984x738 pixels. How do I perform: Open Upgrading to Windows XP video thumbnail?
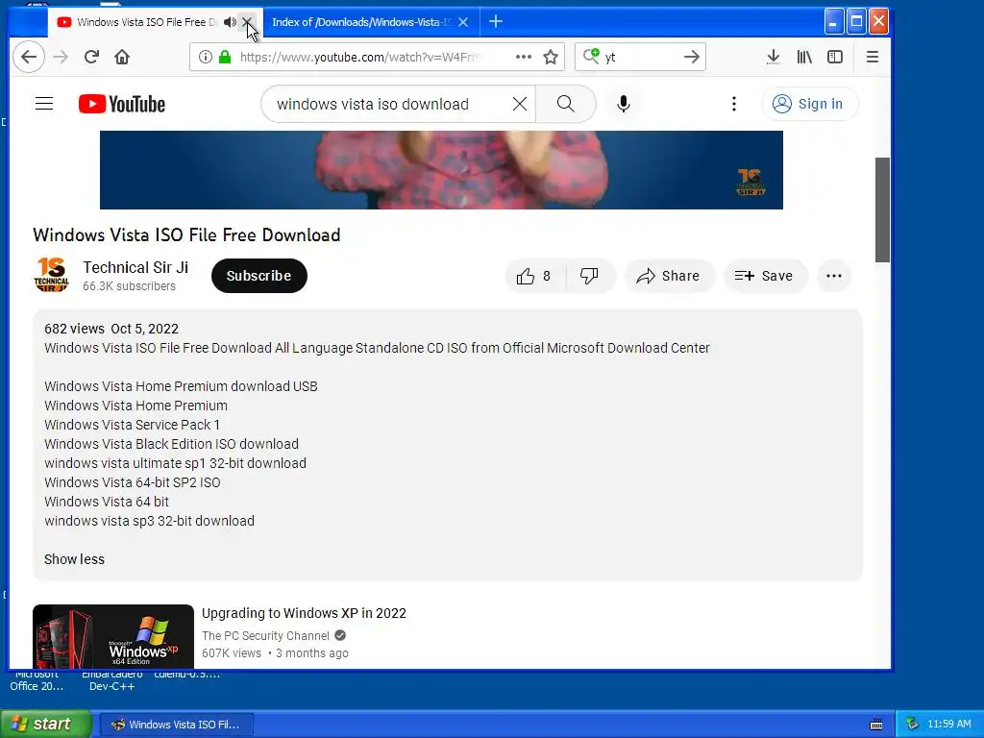click(113, 636)
